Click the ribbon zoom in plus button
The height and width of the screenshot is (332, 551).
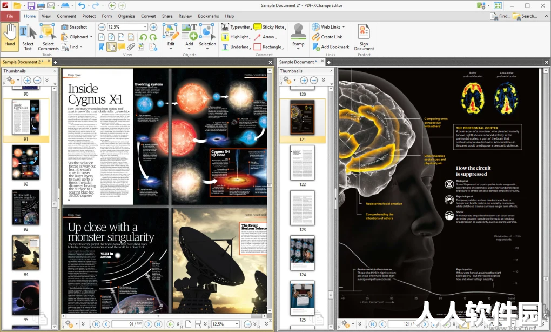[x=153, y=27]
